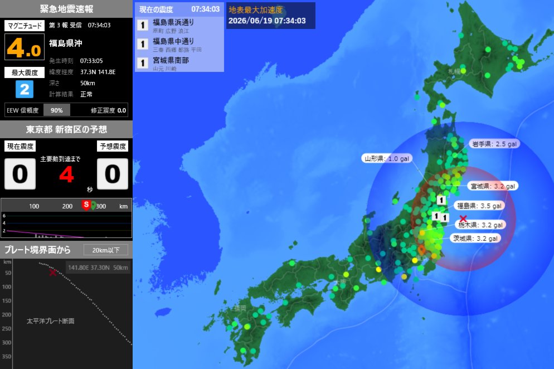This screenshot has width=554, height=369.
Task: Click the EEW 信頼度 90% bar
Action: [56, 110]
